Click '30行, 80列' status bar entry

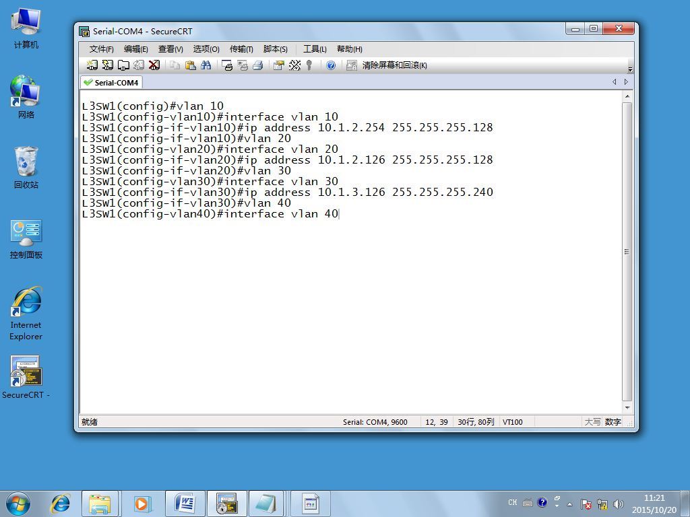pos(476,422)
